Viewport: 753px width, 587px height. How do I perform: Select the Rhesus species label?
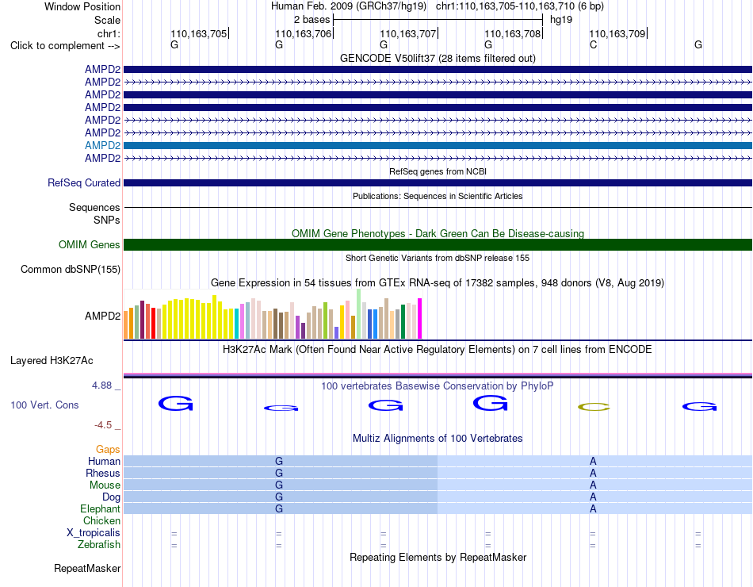103,473
